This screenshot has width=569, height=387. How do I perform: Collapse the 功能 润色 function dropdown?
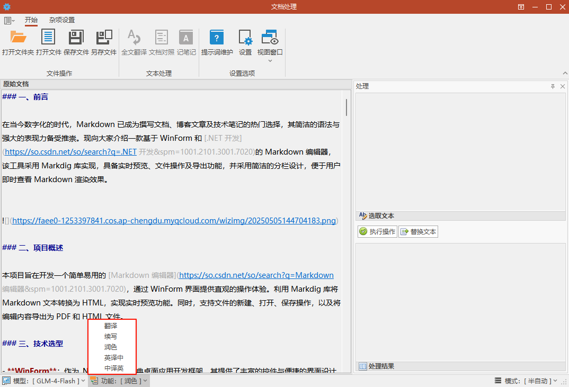point(120,381)
